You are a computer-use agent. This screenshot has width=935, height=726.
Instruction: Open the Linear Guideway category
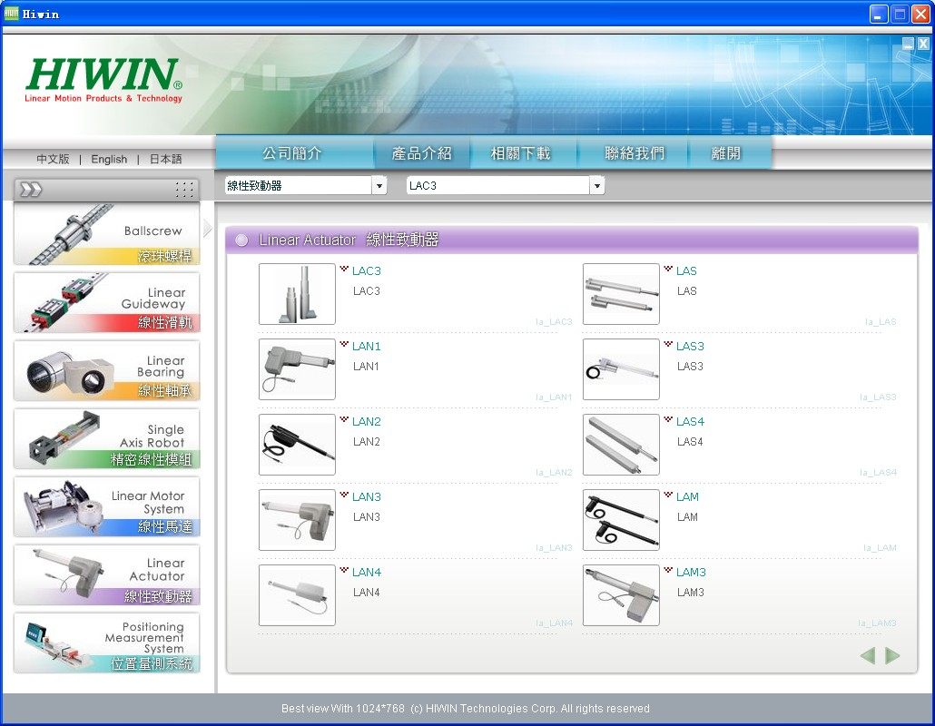pos(107,303)
